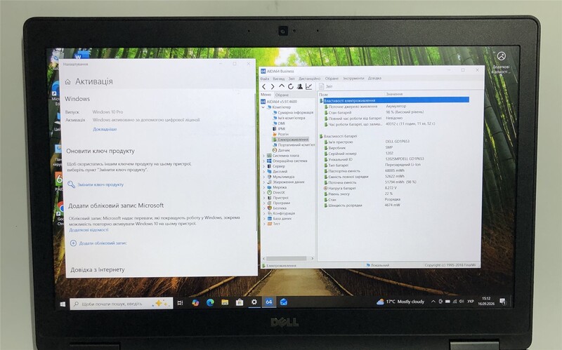This screenshot has width=562, height=350.
Task: Expand the Мережа node
Action: click(x=264, y=187)
